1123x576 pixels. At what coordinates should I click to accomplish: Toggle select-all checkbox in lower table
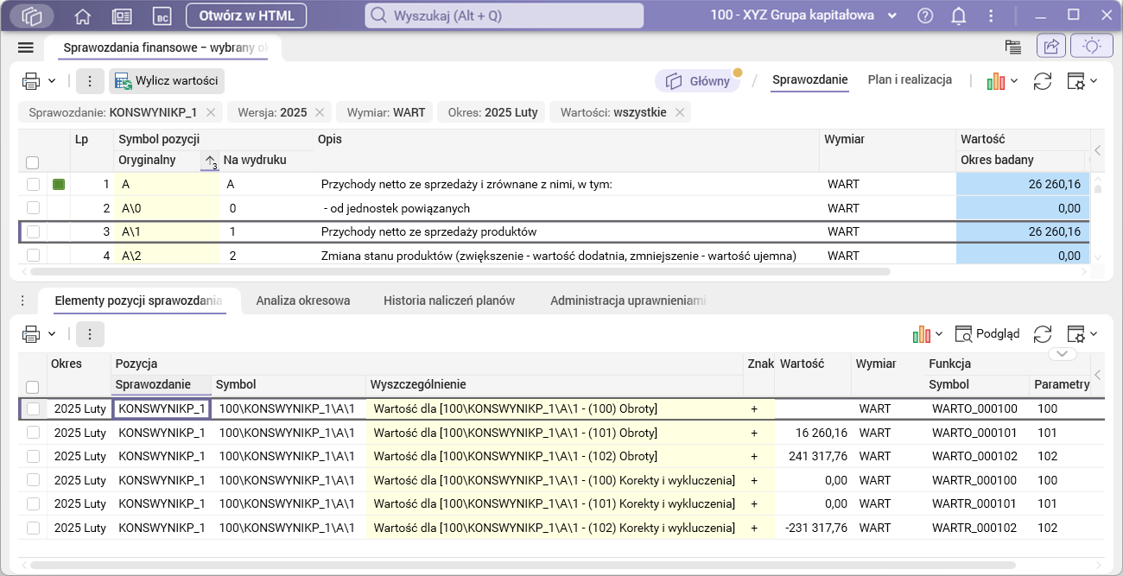[x=32, y=387]
